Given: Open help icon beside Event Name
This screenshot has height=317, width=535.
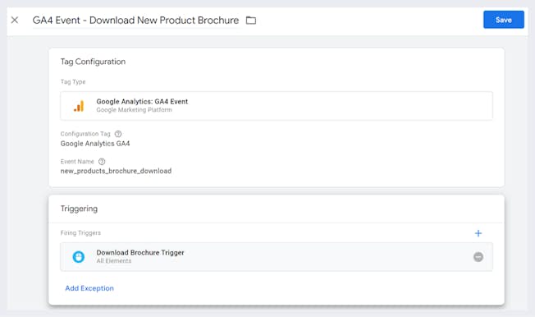Looking at the screenshot, I should (x=102, y=162).
